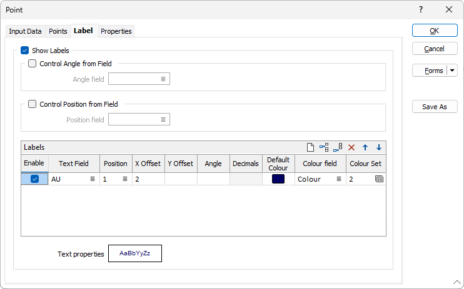464x289 pixels.
Task: Open the Forms dropdown arrow
Action: click(x=452, y=71)
